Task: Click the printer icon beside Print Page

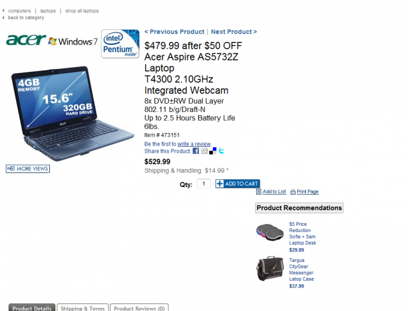Action: coord(293,192)
